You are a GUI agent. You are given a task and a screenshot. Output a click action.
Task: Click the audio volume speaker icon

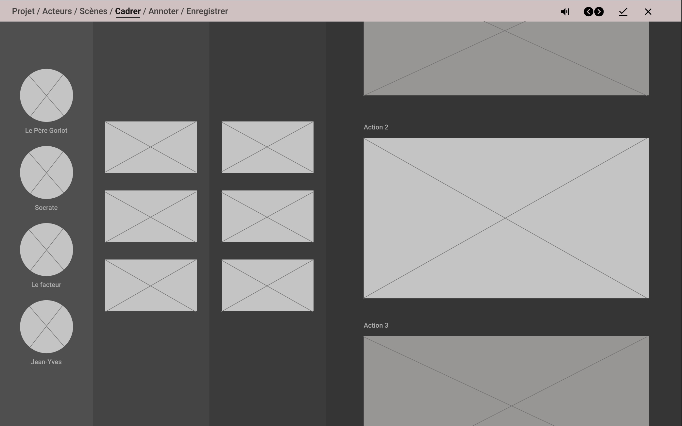[565, 12]
